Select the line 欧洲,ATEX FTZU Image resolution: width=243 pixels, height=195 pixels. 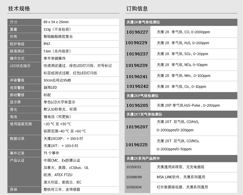click(x=58, y=175)
